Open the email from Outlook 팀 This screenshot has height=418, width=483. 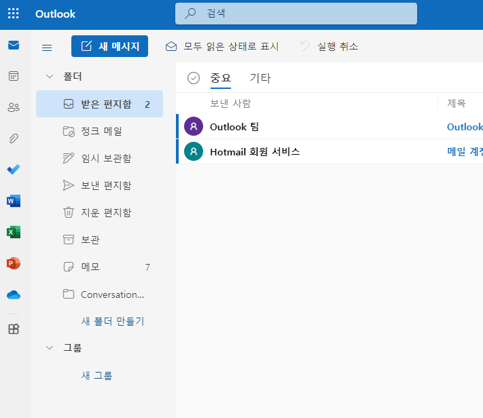point(331,126)
